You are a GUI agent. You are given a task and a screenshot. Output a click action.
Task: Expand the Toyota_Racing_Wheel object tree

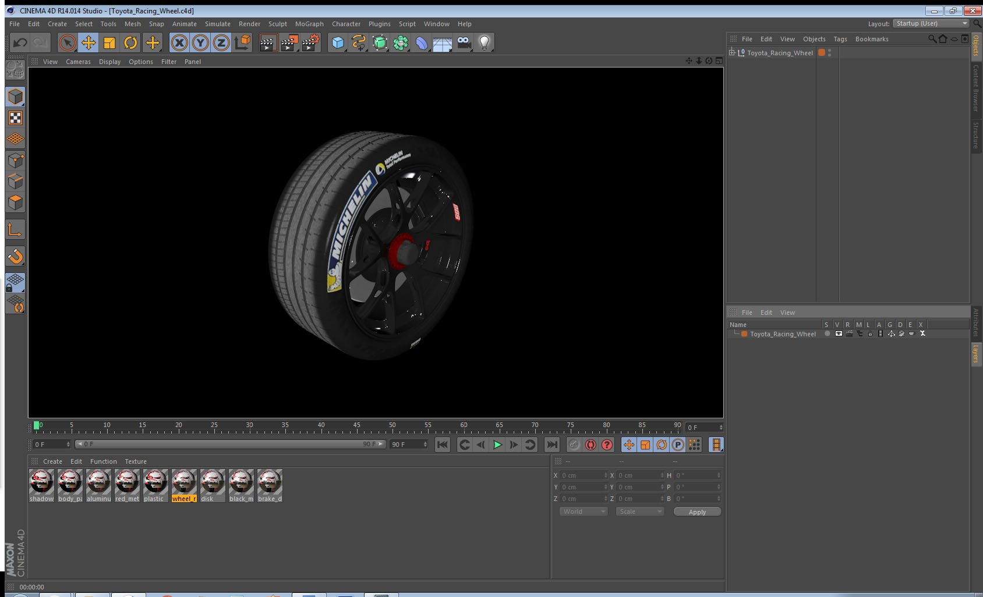pyautogui.click(x=732, y=52)
